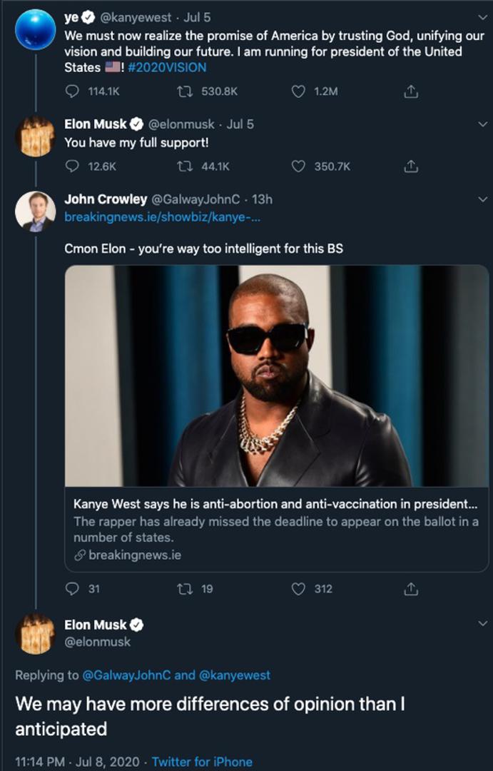Share John Crowley's tweet

tap(410, 589)
